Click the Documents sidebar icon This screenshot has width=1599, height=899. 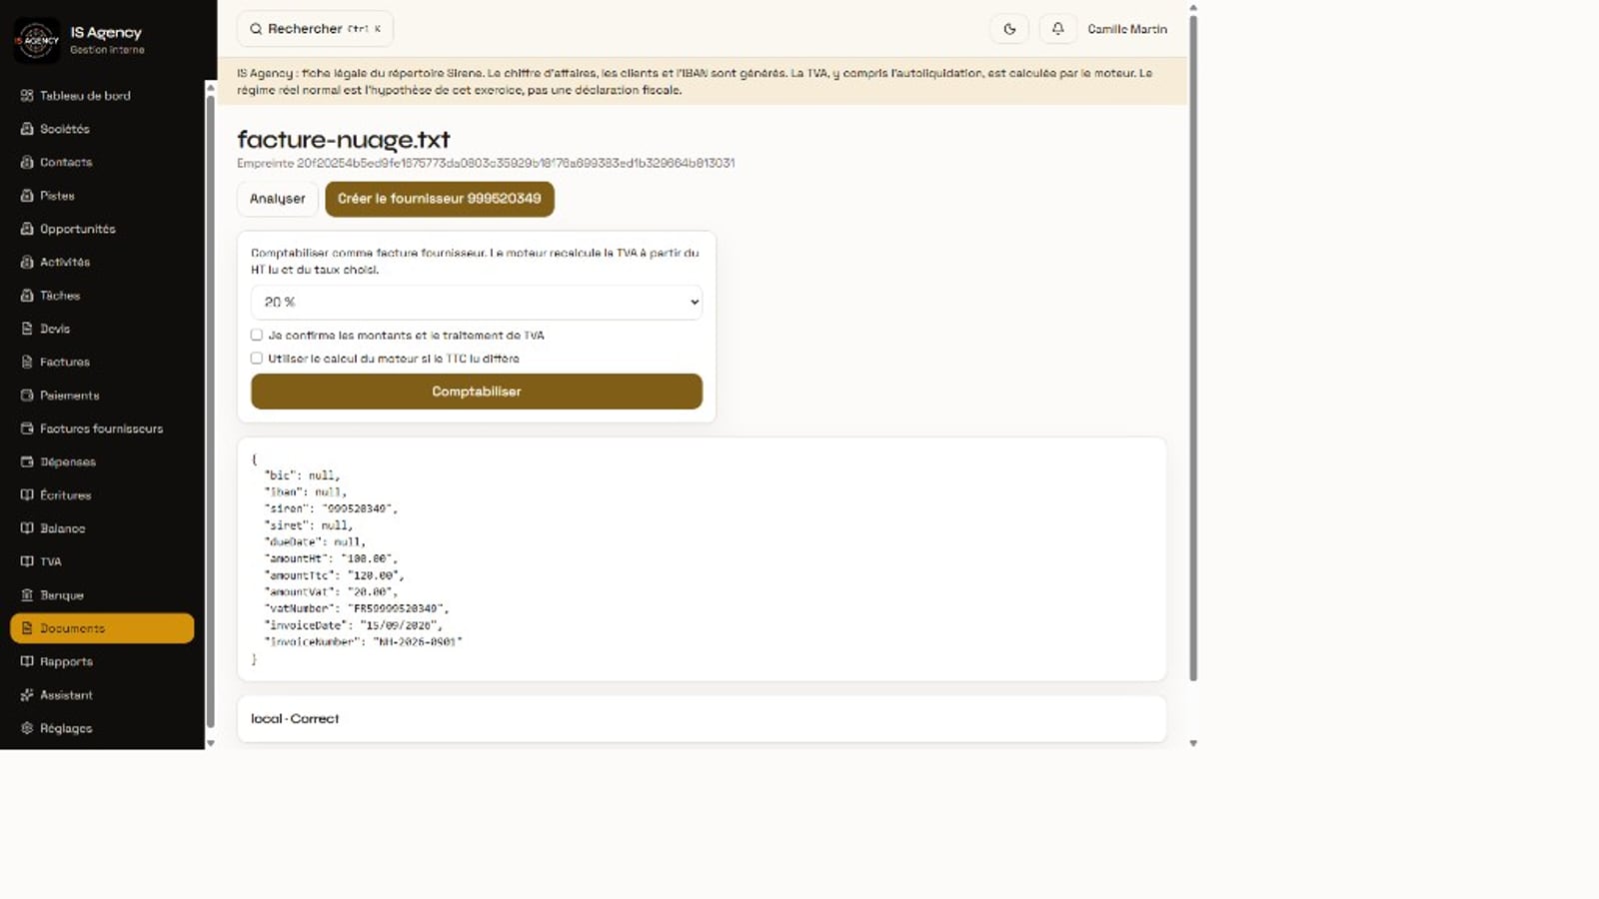click(27, 628)
